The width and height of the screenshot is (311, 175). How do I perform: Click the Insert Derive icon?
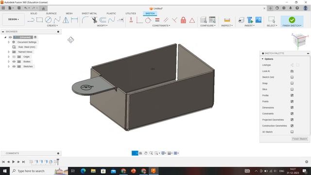[241, 20]
